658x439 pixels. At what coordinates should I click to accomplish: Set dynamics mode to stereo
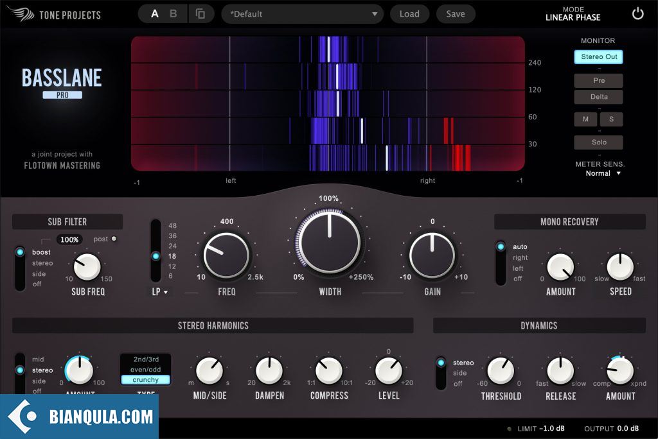463,363
